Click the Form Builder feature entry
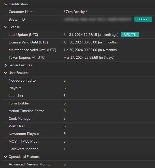The height and width of the screenshot is (168, 155). click(19, 103)
